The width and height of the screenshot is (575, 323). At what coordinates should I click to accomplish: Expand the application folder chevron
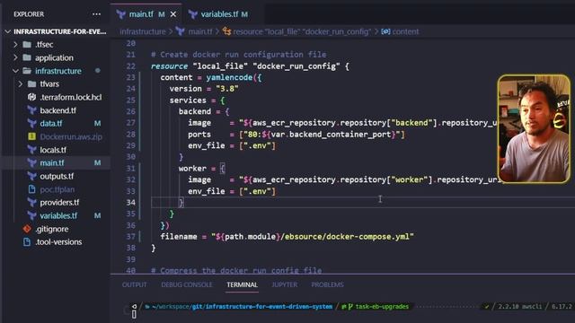[15, 57]
